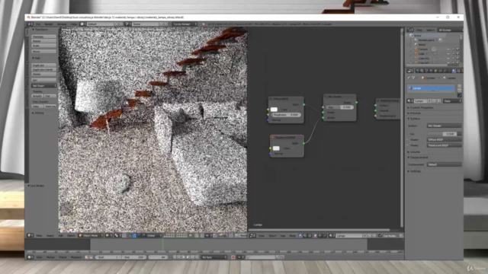Expand the Volume panel
The width and height of the screenshot is (488, 274).
(x=414, y=152)
